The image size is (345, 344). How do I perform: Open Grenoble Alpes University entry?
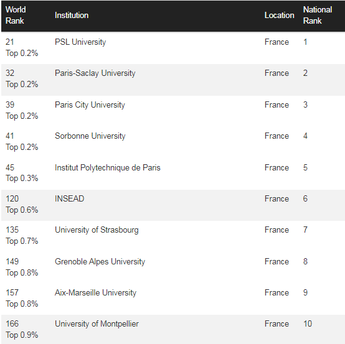point(100,261)
